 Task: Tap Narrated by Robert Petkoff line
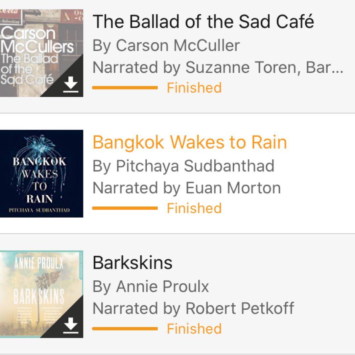click(193, 308)
